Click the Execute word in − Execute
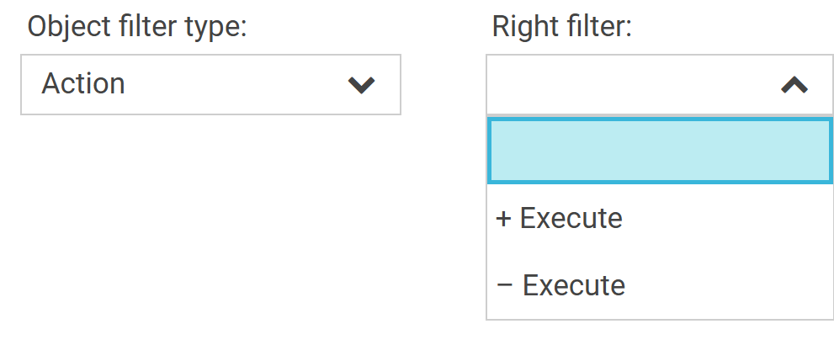 pyautogui.click(x=574, y=286)
